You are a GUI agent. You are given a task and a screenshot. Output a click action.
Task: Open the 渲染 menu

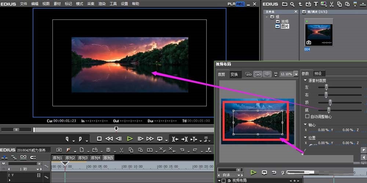(x=102, y=4)
